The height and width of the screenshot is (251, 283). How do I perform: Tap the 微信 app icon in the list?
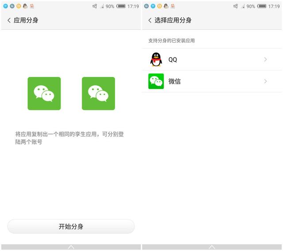(x=156, y=81)
